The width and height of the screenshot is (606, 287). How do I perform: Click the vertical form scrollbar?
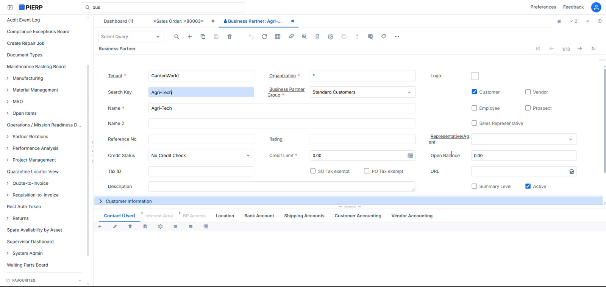coord(604,120)
